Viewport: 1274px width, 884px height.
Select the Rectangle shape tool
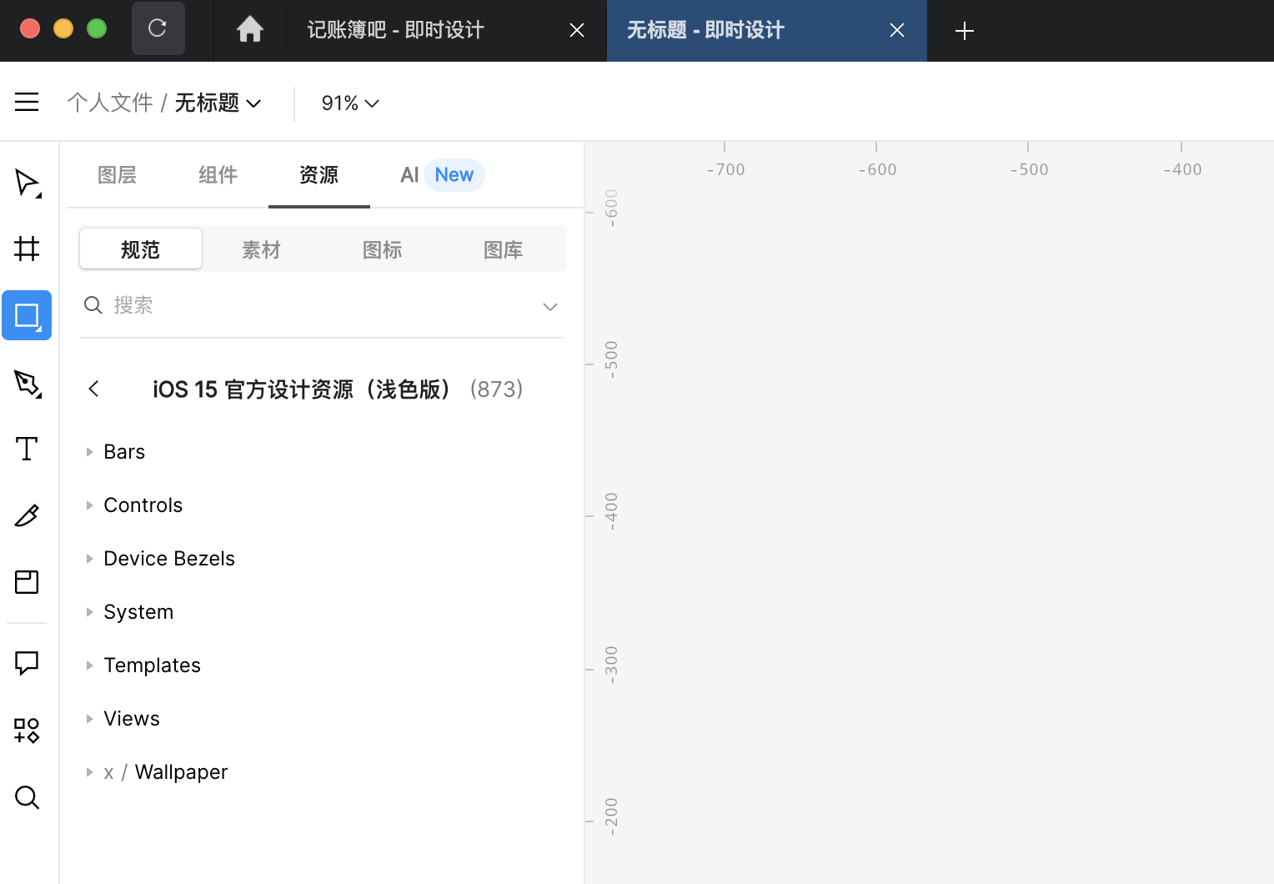27,315
